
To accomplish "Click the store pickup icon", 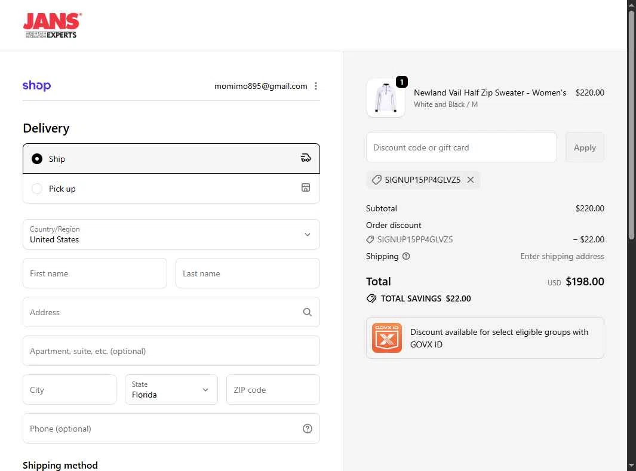I will (x=306, y=187).
